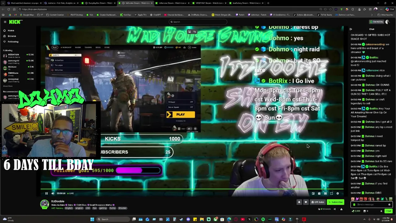Click the chill tag
Viewport: 396px width, 223px height.
88,208
